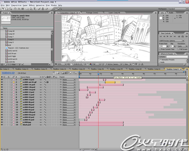Toggle visibility of sc008-01.psd layer
Image resolution: width=189 pixels, height=151 pixels.
[x=2, y=120]
